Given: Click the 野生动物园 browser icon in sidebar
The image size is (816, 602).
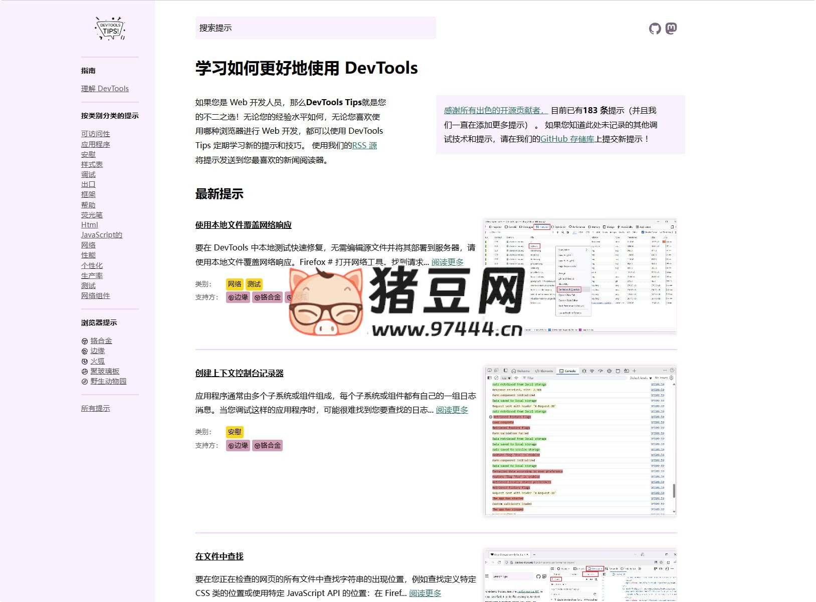Looking at the screenshot, I should 85,382.
